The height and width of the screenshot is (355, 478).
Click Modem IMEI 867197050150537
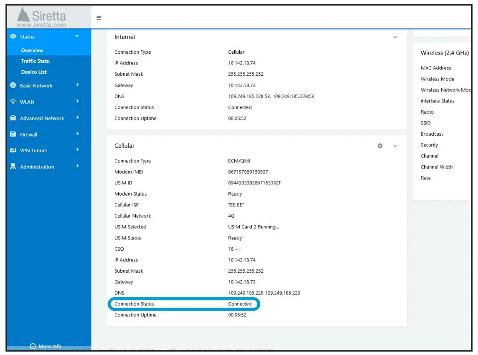(248, 172)
